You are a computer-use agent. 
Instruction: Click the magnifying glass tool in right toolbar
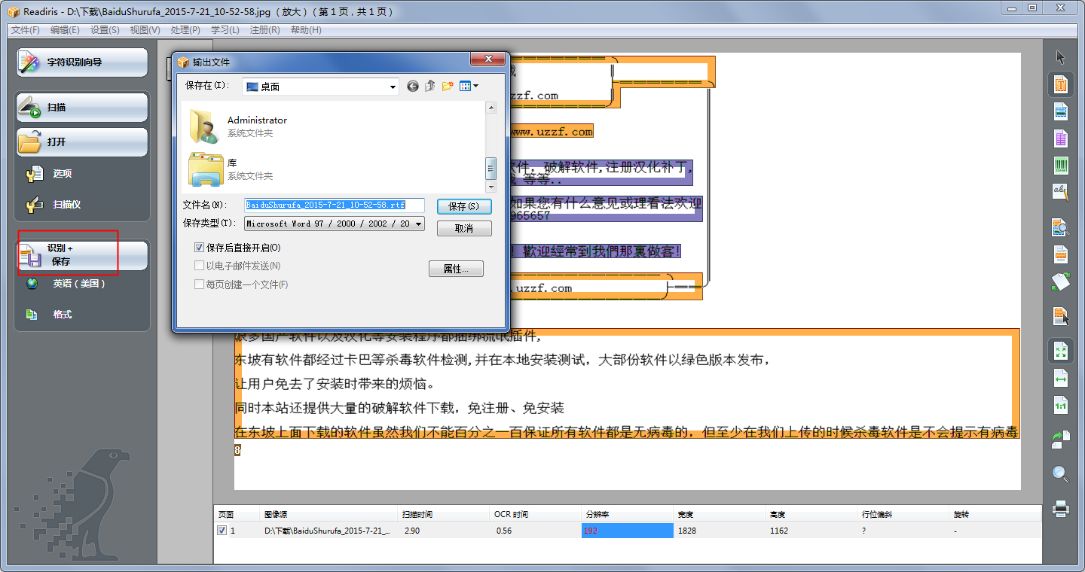(1061, 474)
